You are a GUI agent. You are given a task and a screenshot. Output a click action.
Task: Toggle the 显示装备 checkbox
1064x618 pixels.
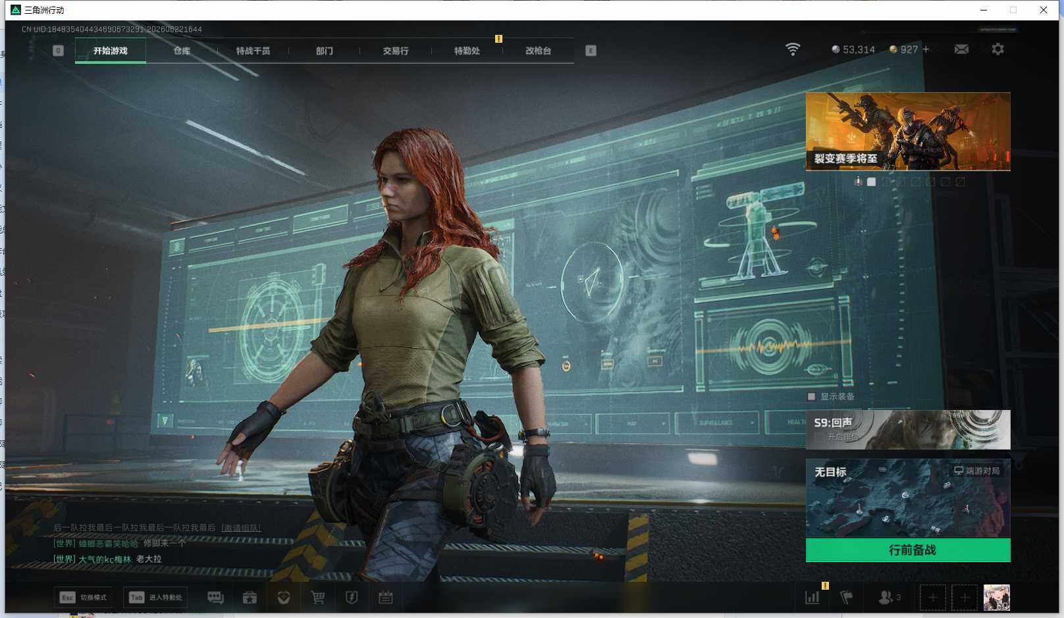coord(811,396)
